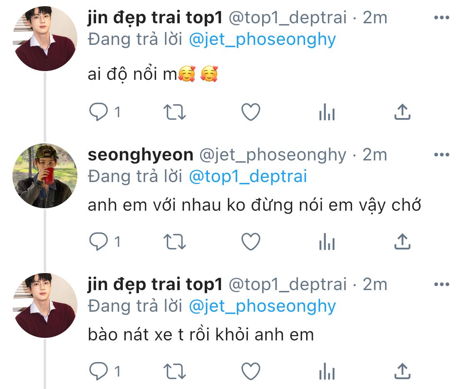
Task: Share seonghyeon's tweet
Action: [402, 242]
